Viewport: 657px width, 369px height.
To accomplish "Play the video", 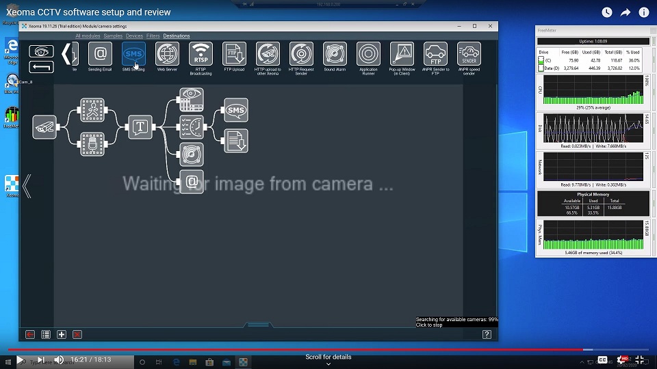I will point(20,360).
